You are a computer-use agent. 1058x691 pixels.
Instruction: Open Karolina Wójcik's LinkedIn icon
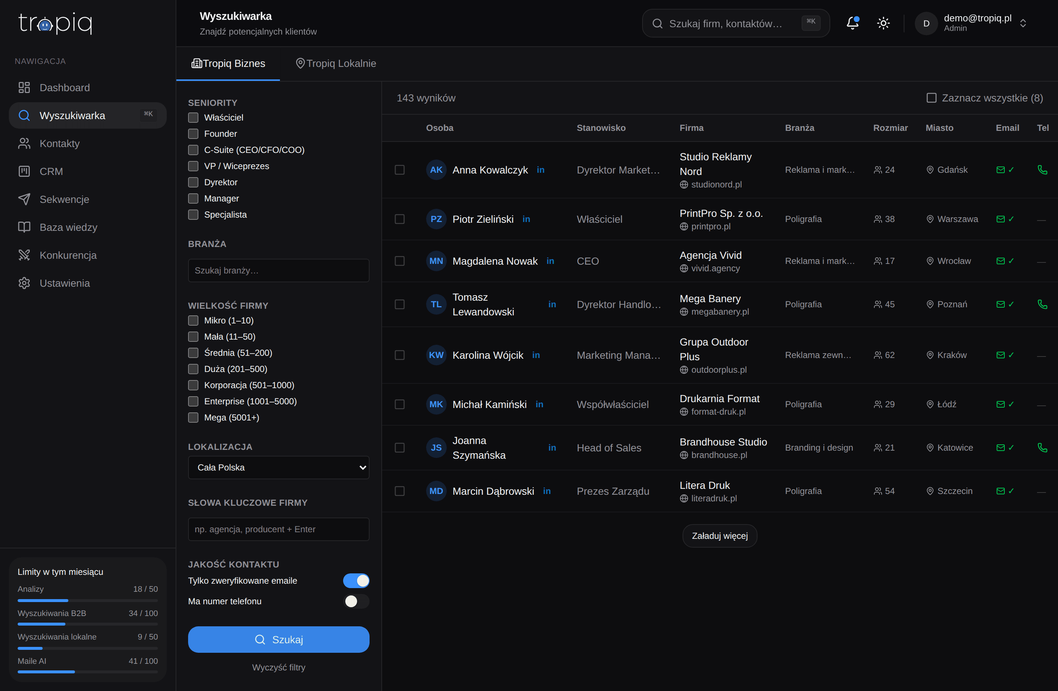(x=536, y=355)
